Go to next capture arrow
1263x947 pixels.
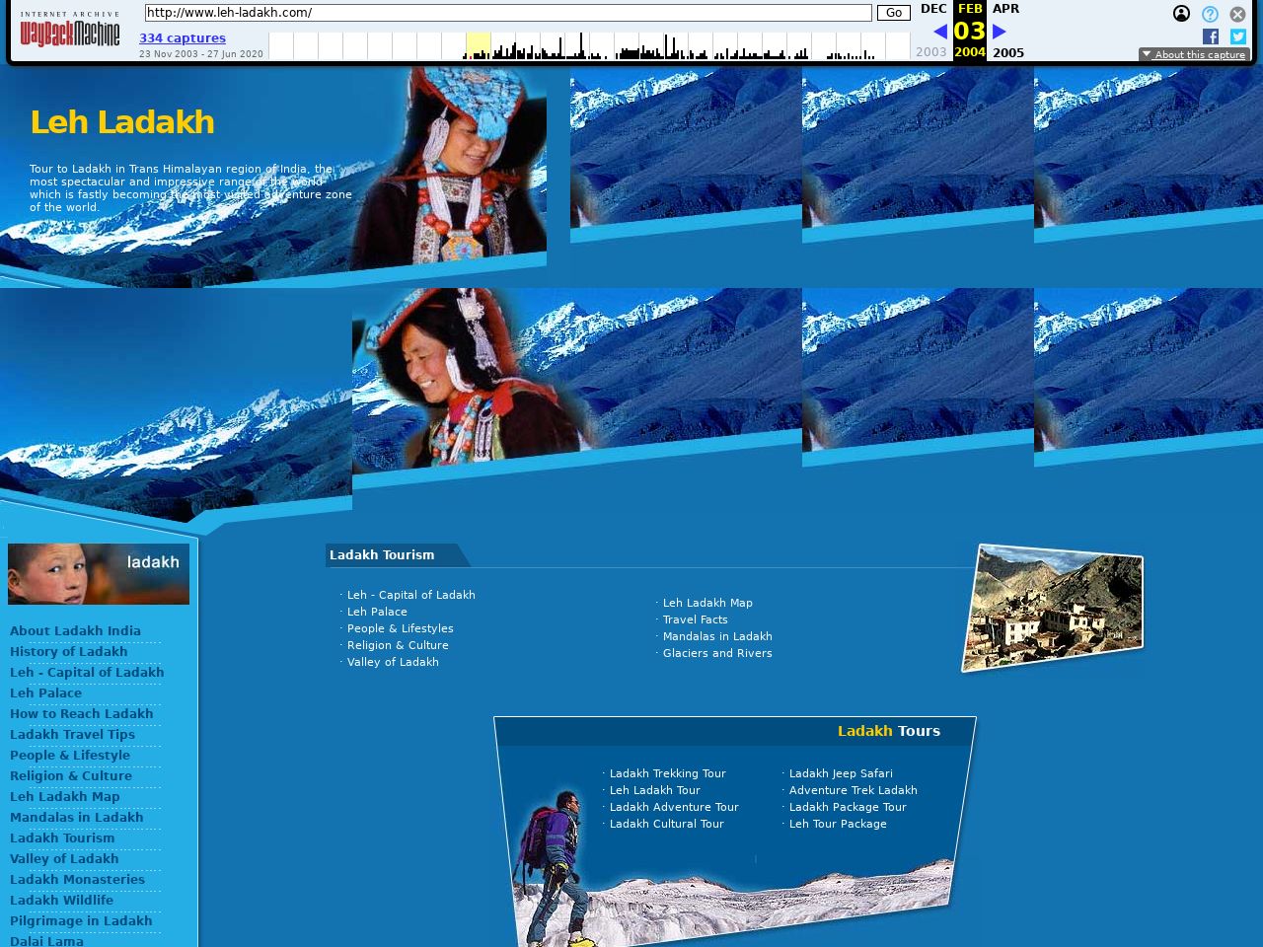(1000, 32)
